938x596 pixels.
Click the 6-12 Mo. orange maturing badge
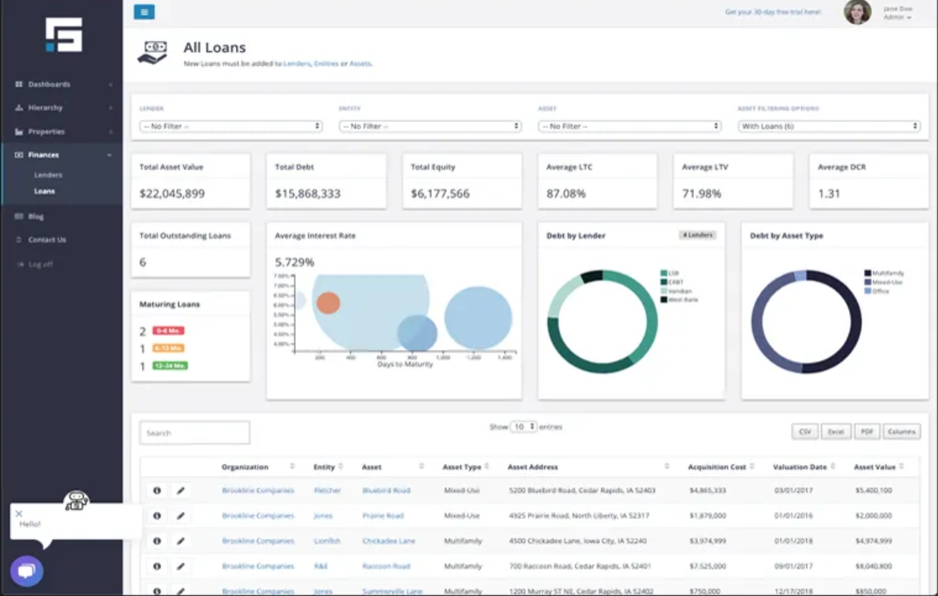click(x=168, y=348)
